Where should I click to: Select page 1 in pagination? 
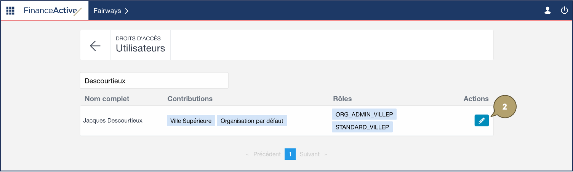pos(290,154)
